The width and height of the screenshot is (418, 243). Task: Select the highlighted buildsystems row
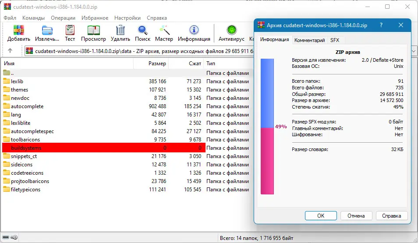(104, 148)
